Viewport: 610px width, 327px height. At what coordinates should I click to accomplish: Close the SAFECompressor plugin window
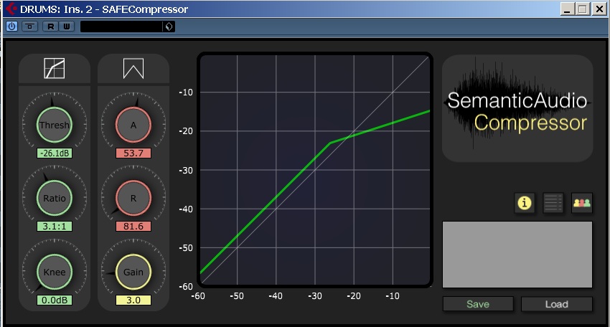[599, 9]
